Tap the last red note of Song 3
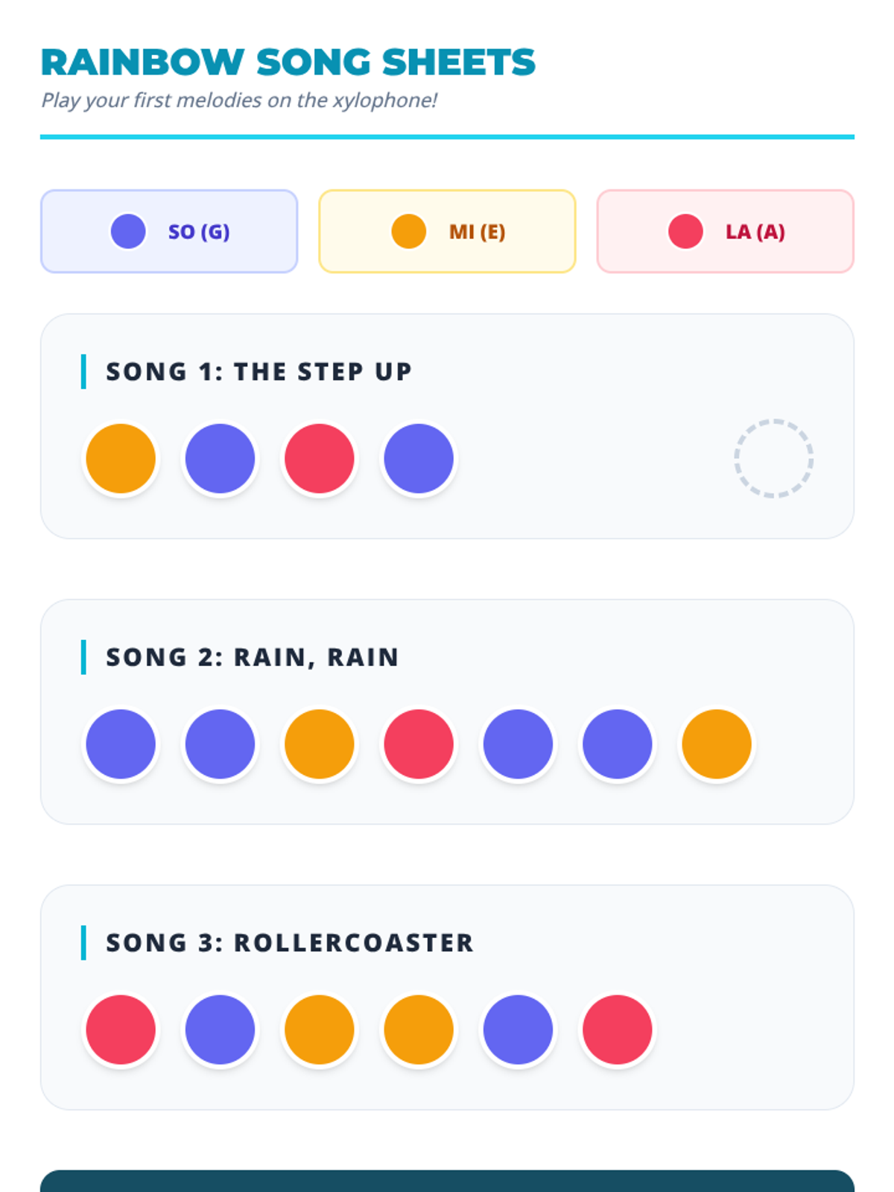 click(x=617, y=1030)
